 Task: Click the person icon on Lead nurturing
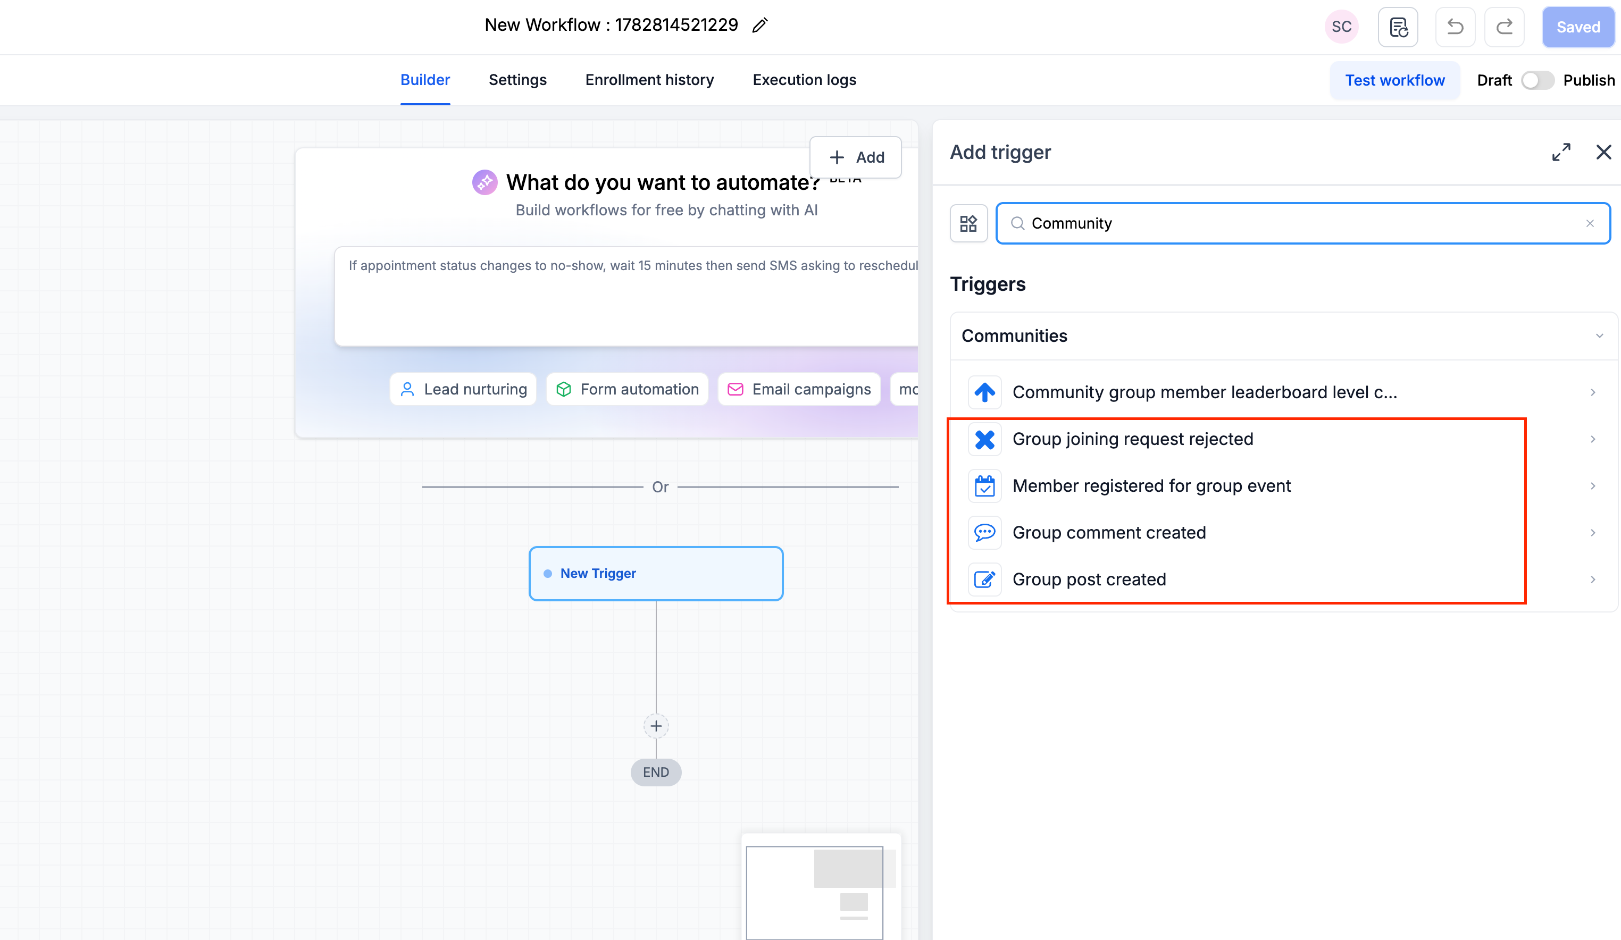407,389
